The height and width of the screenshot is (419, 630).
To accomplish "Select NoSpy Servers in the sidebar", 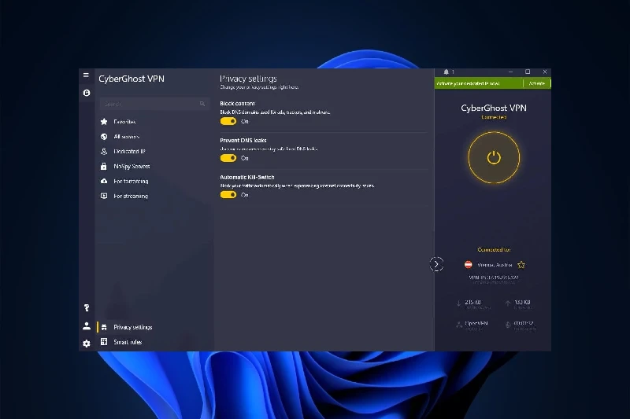I will point(153,166).
